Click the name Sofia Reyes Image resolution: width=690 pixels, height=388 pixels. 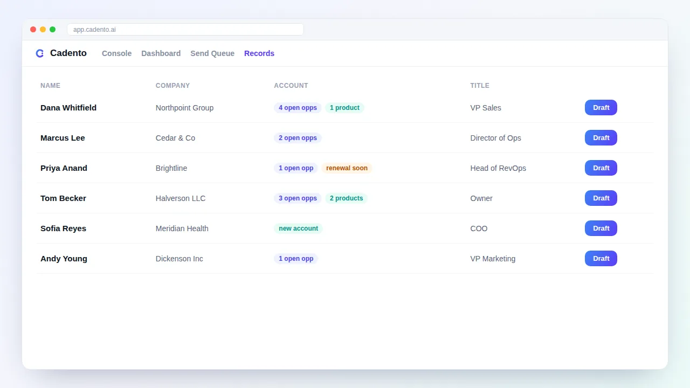(63, 228)
